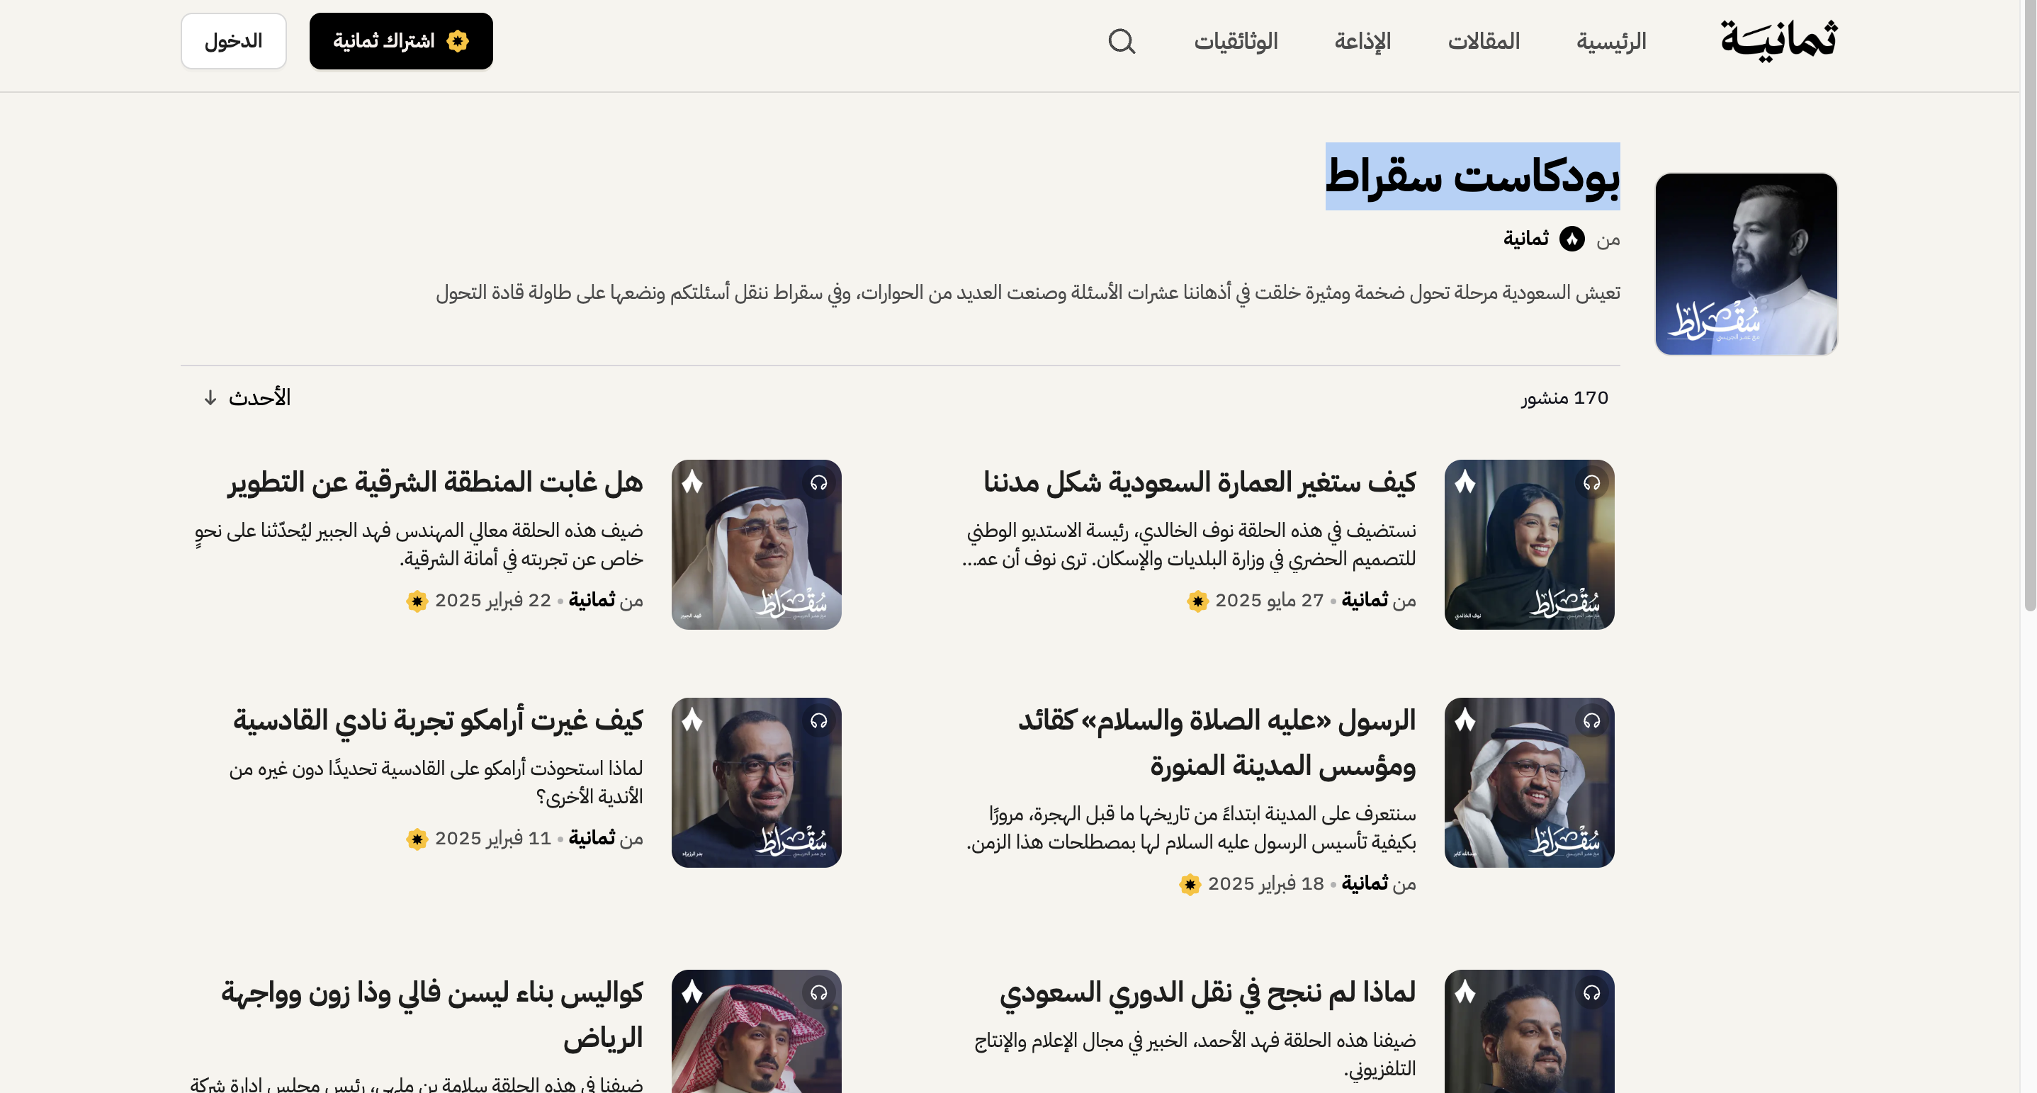Open the search magnifier icon
The width and height of the screenshot is (2037, 1093).
point(1122,41)
